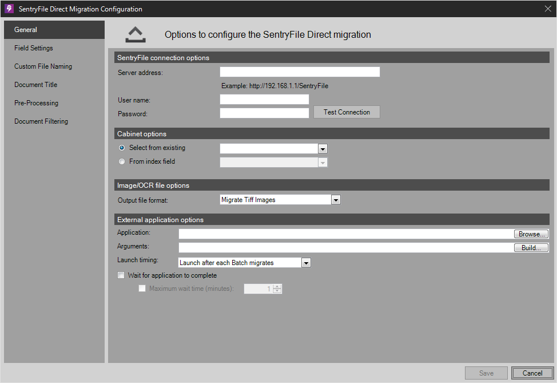Click the 'Output file format:' label

(143, 200)
